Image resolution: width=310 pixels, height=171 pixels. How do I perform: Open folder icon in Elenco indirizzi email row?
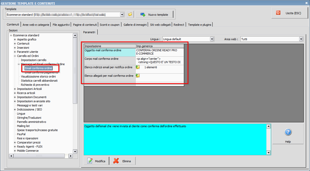[138, 67]
